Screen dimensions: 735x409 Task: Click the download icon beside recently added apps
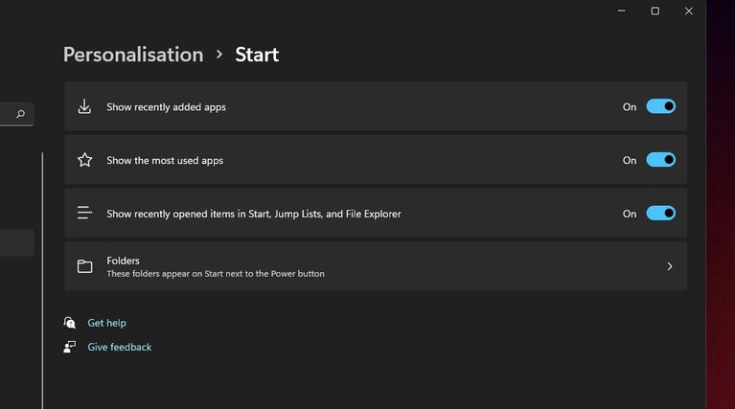[x=84, y=106]
